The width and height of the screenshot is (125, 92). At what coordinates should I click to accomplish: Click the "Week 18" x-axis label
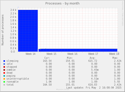[x=114, y=54]
